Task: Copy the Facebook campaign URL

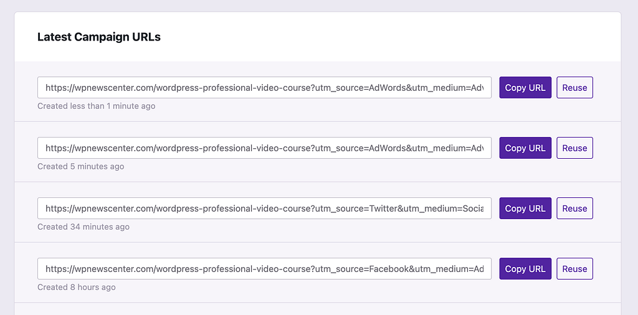Action: [x=525, y=269]
